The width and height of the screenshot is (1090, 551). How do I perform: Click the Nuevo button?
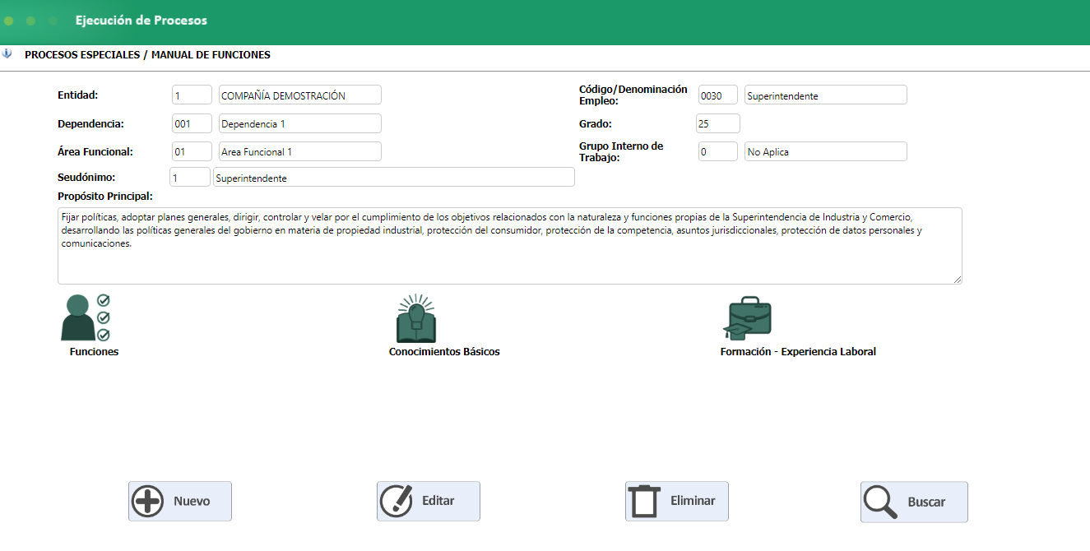180,501
